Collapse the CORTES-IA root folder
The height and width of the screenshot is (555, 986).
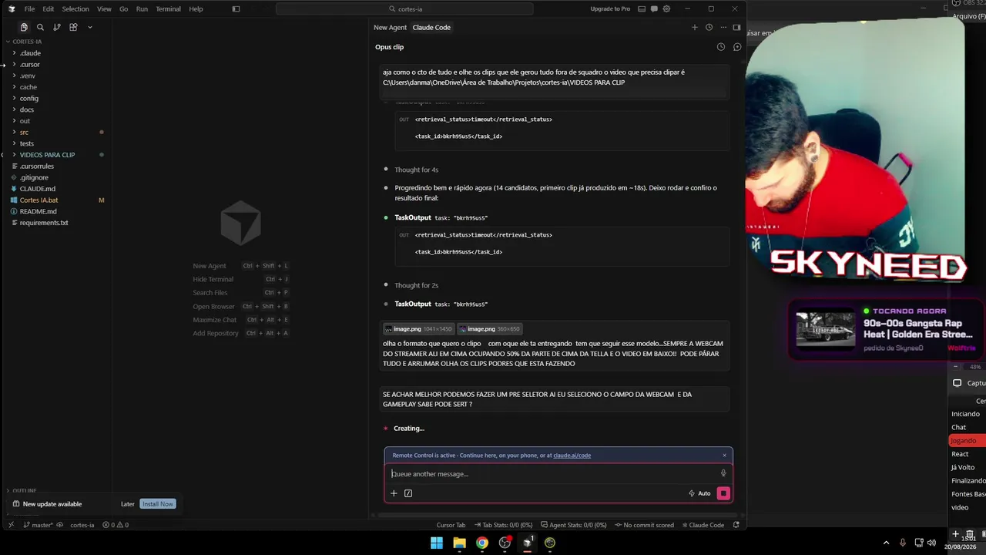(x=27, y=42)
